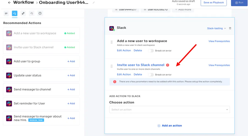Delete the Add a new user to workspace action

point(138,50)
